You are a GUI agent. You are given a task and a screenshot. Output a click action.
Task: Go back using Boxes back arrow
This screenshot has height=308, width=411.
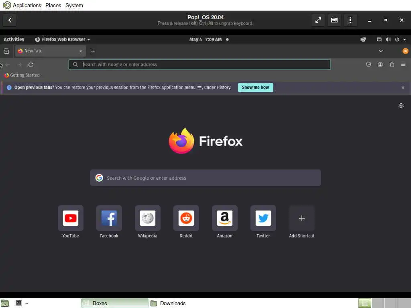click(x=10, y=20)
